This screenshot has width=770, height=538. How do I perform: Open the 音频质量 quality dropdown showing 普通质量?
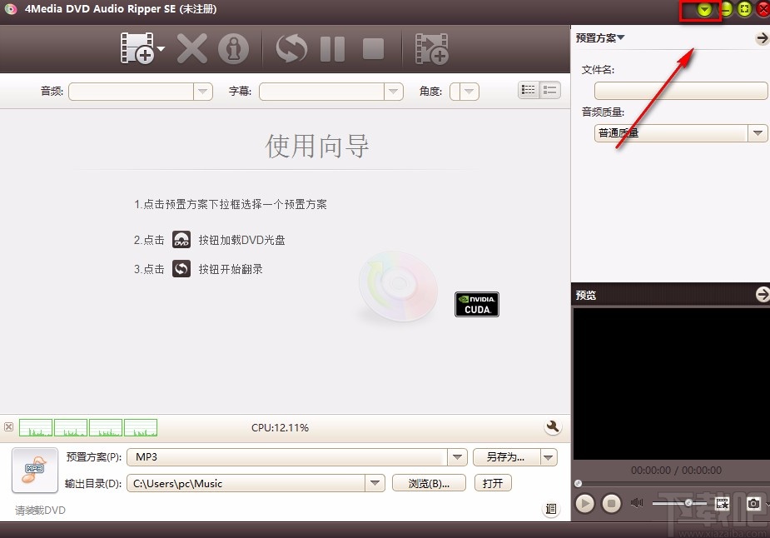[x=758, y=133]
